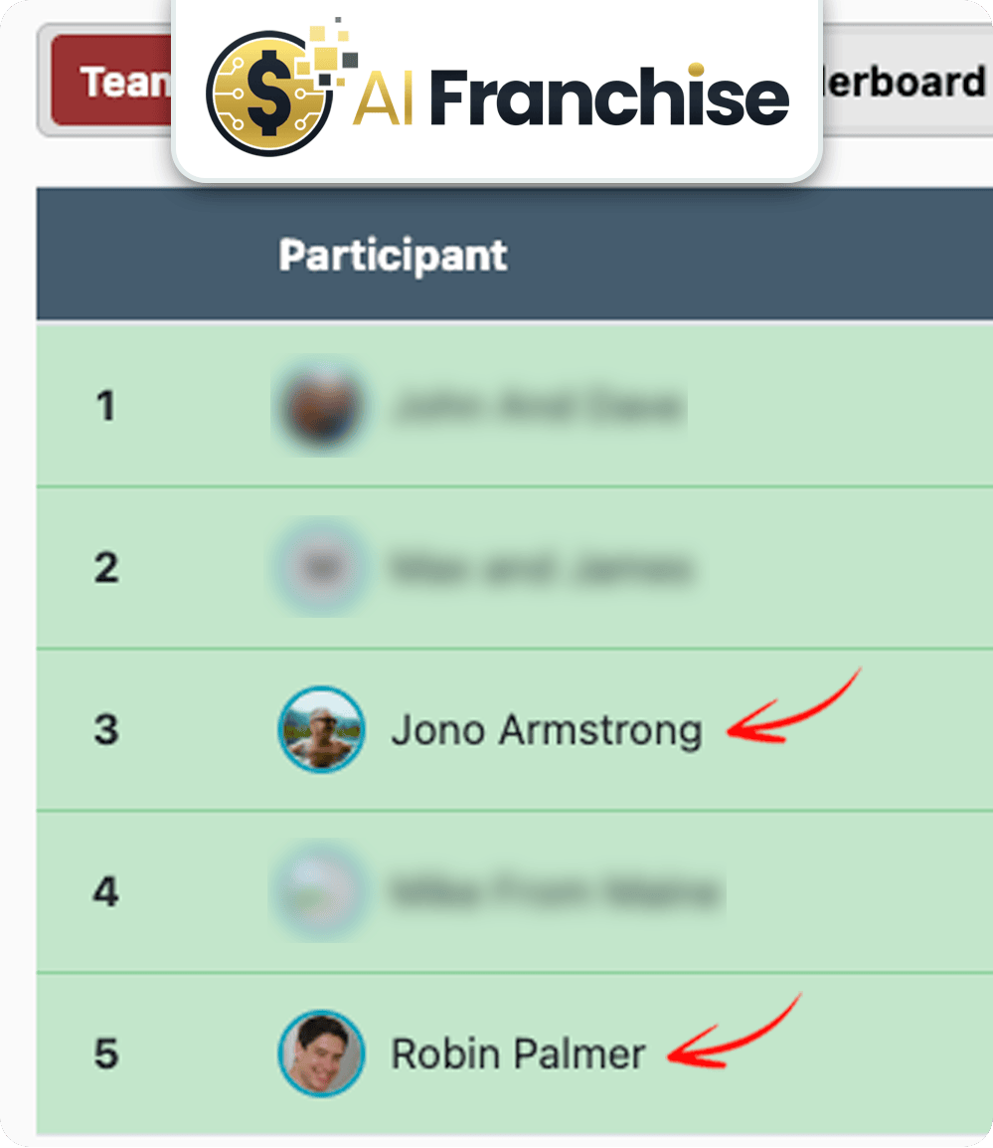
Task: Click the blurred avatar in rank 4
Action: 320,891
